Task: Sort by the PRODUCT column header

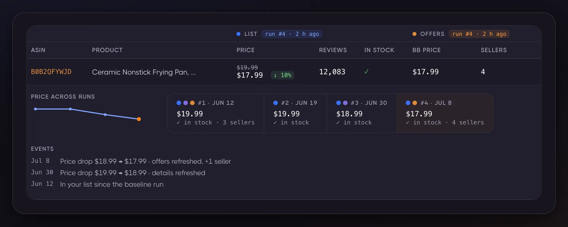Action: click(x=107, y=50)
